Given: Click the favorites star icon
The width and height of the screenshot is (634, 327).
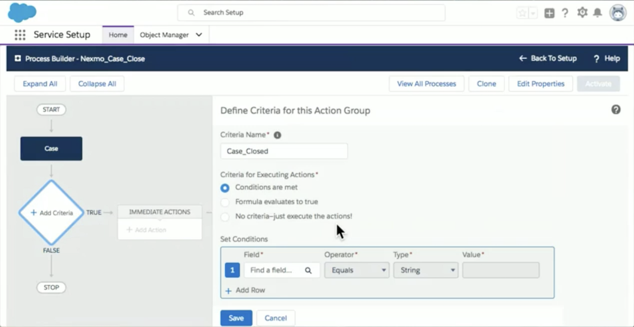Looking at the screenshot, I should (x=523, y=13).
